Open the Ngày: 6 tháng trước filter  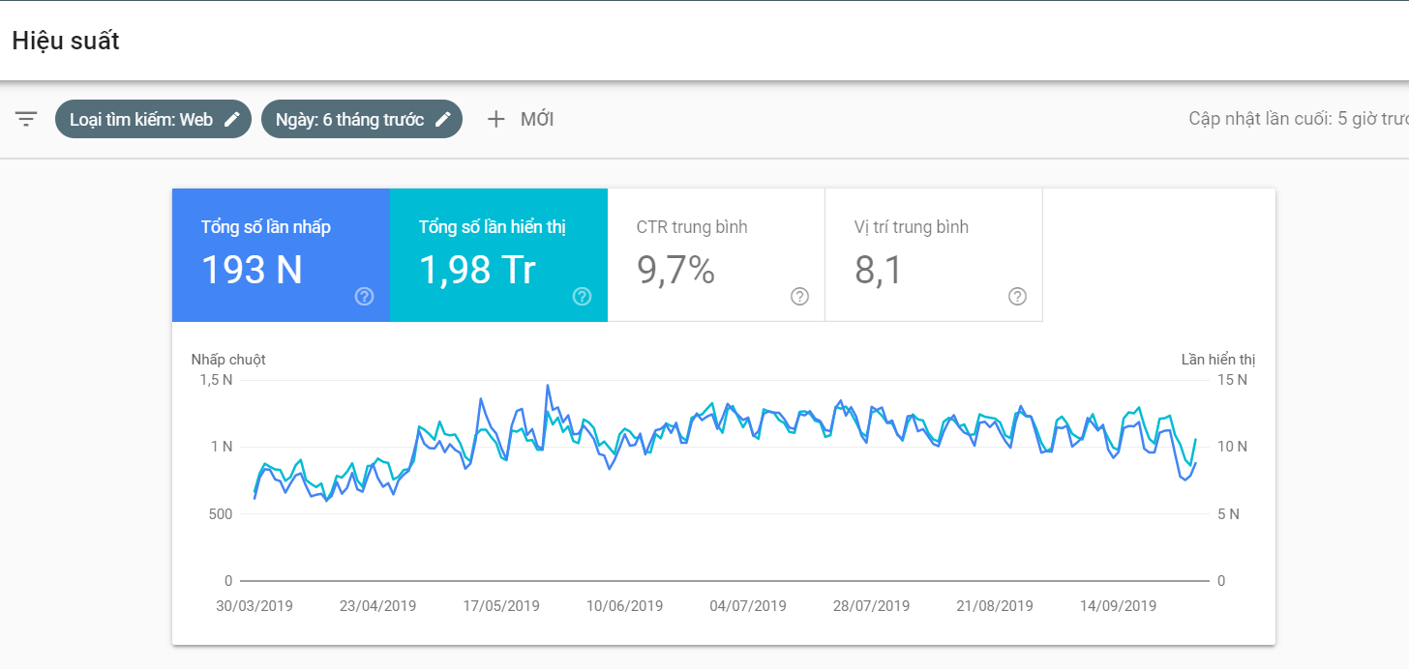click(349, 120)
